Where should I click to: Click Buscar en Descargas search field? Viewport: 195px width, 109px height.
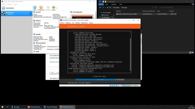pyautogui.click(x=175, y=8)
